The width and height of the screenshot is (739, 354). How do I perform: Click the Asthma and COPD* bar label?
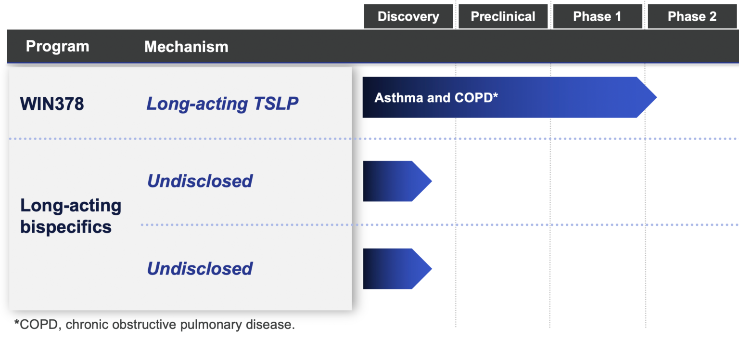[436, 97]
